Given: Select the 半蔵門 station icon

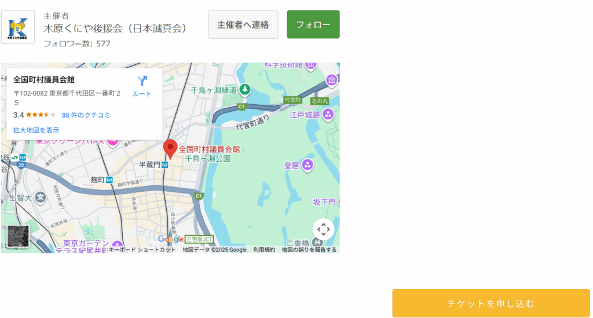Looking at the screenshot, I should coord(165,165).
